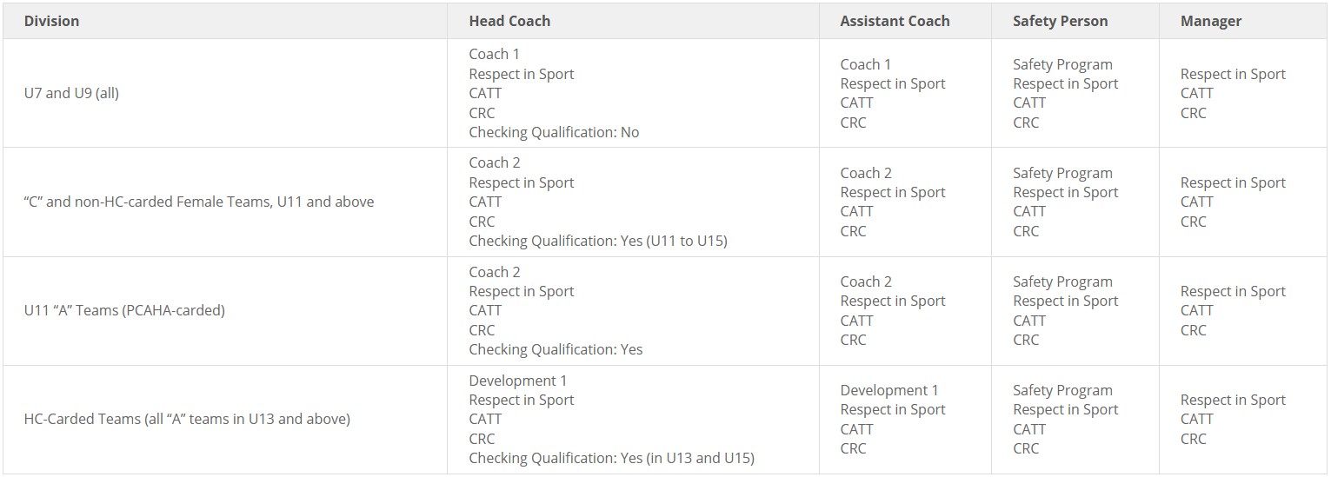Click the Head Coach column header

click(509, 21)
